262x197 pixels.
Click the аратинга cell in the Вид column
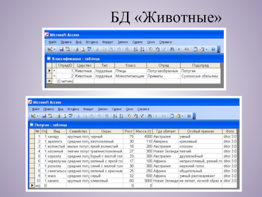point(57,142)
